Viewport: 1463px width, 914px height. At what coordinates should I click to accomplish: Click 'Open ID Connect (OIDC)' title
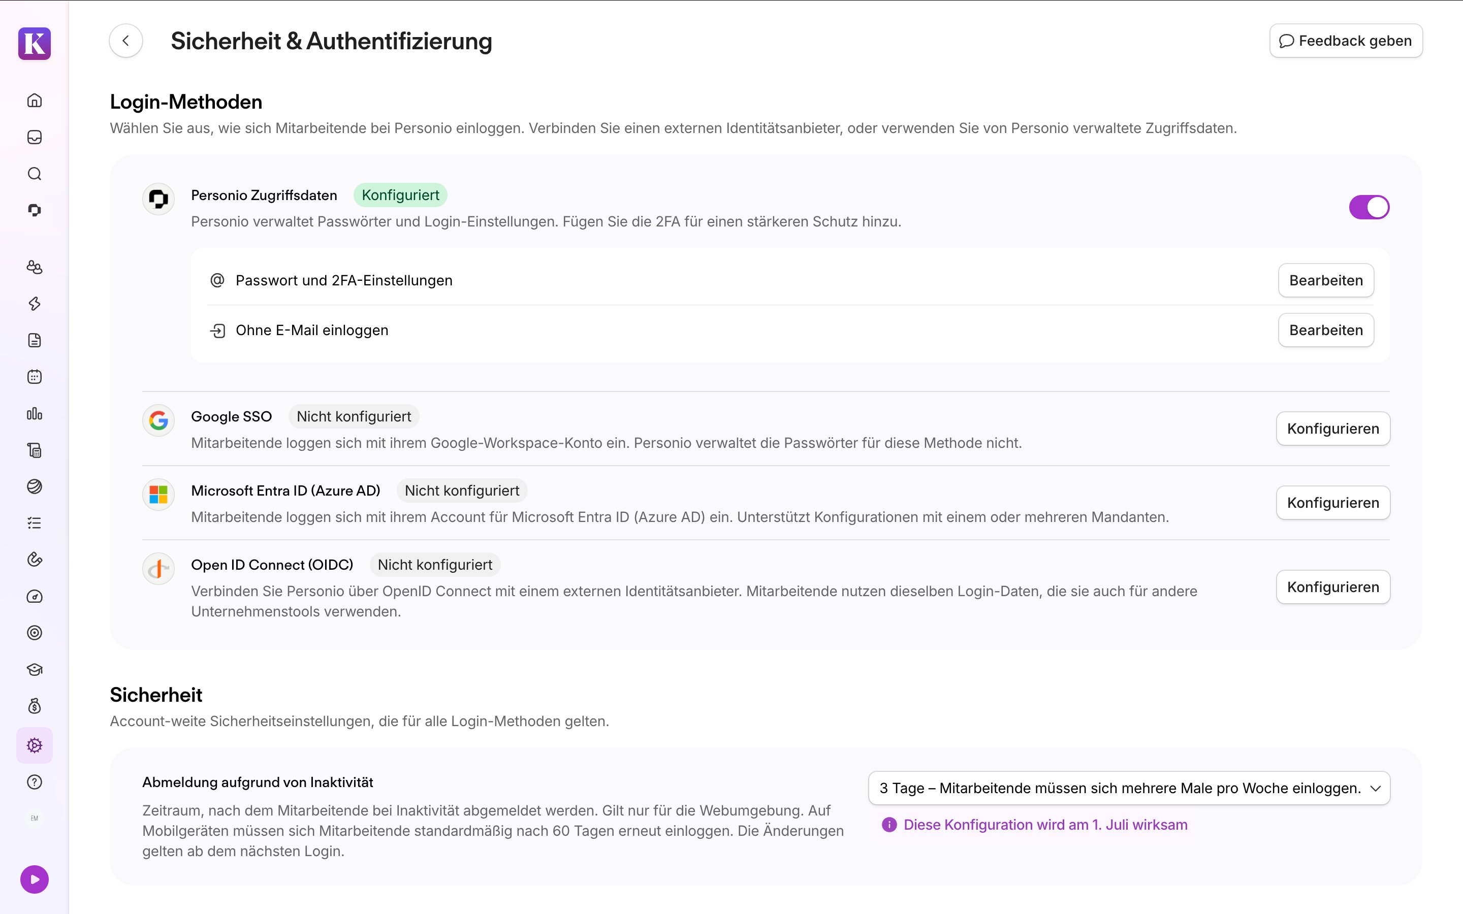(x=272, y=565)
